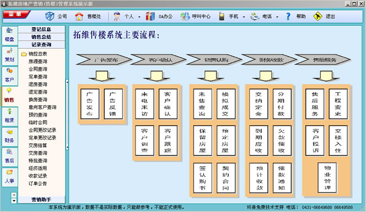This screenshot has height=212, width=366.
Task: Open the 公司 cube icon in toolbar
Action: 49,16
